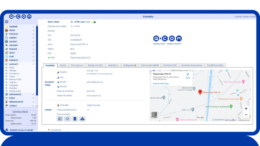The image size is (260, 146).
Task: Click the sidebar vertical scrollbar
Action: click(x=37, y=61)
